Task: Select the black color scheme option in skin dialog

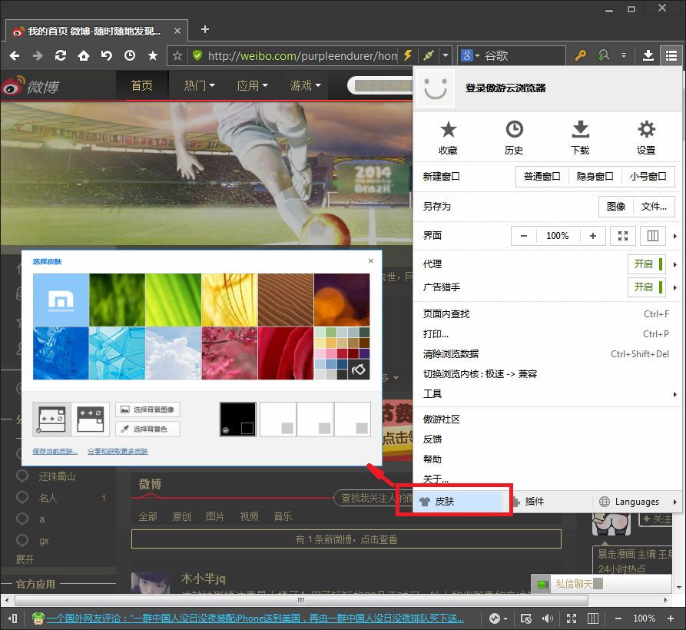Action: (x=237, y=419)
